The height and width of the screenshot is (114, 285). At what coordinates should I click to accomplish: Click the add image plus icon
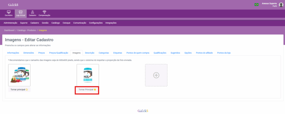156,75
